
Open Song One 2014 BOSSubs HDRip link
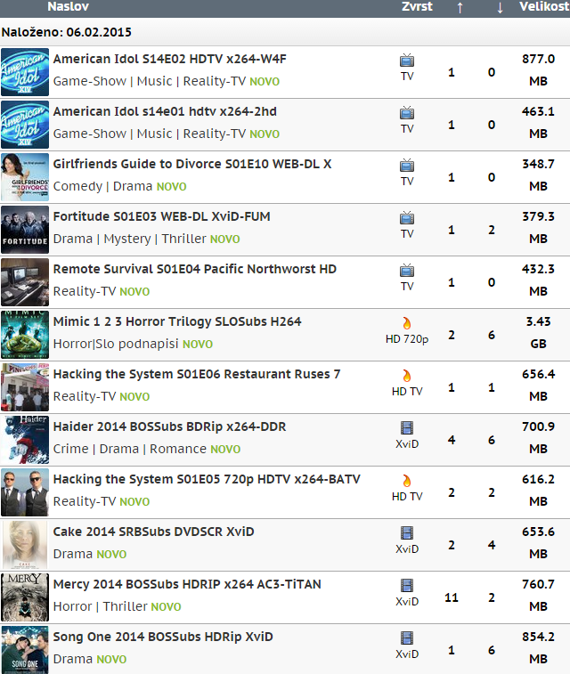pos(163,637)
